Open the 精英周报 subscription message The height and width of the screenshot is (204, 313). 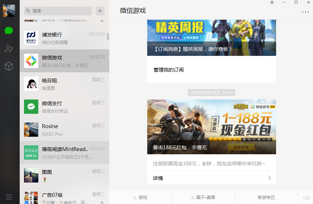click(211, 38)
